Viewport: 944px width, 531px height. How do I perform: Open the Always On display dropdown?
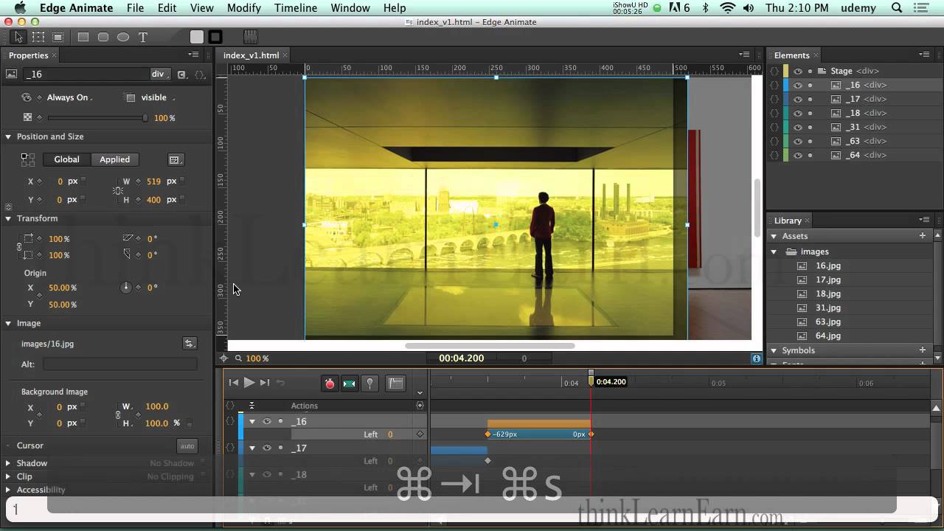pyautogui.click(x=69, y=97)
